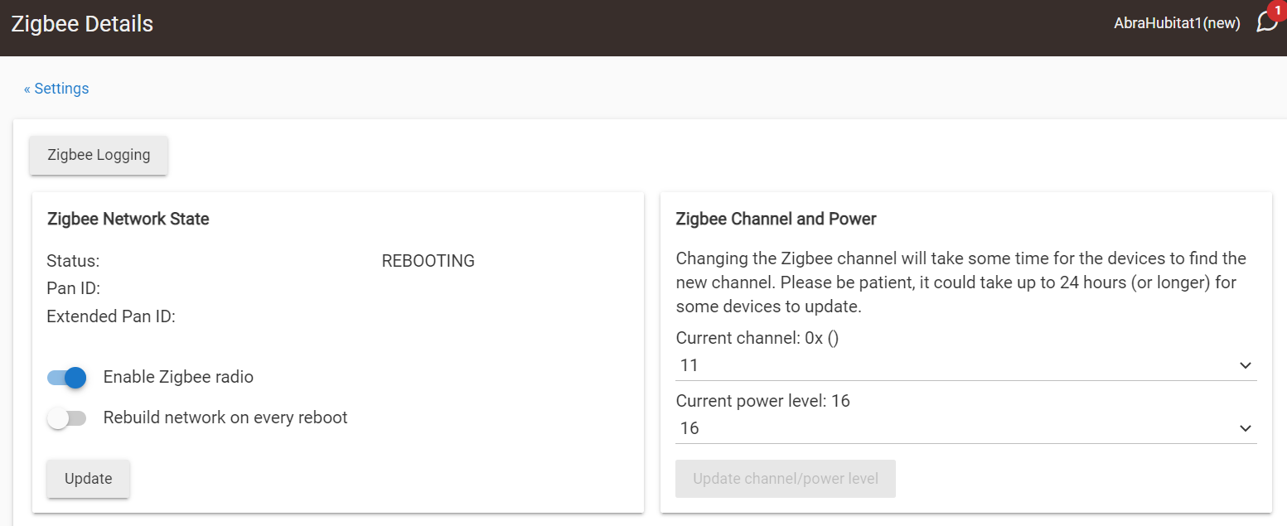
Task: Click the Zigbee Network State heading
Action: [128, 220]
